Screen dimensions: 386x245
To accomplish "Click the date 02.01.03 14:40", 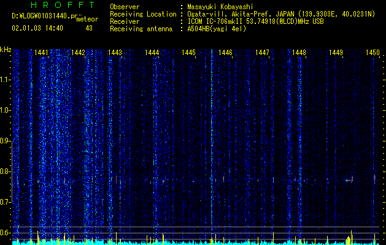I will pos(37,28).
